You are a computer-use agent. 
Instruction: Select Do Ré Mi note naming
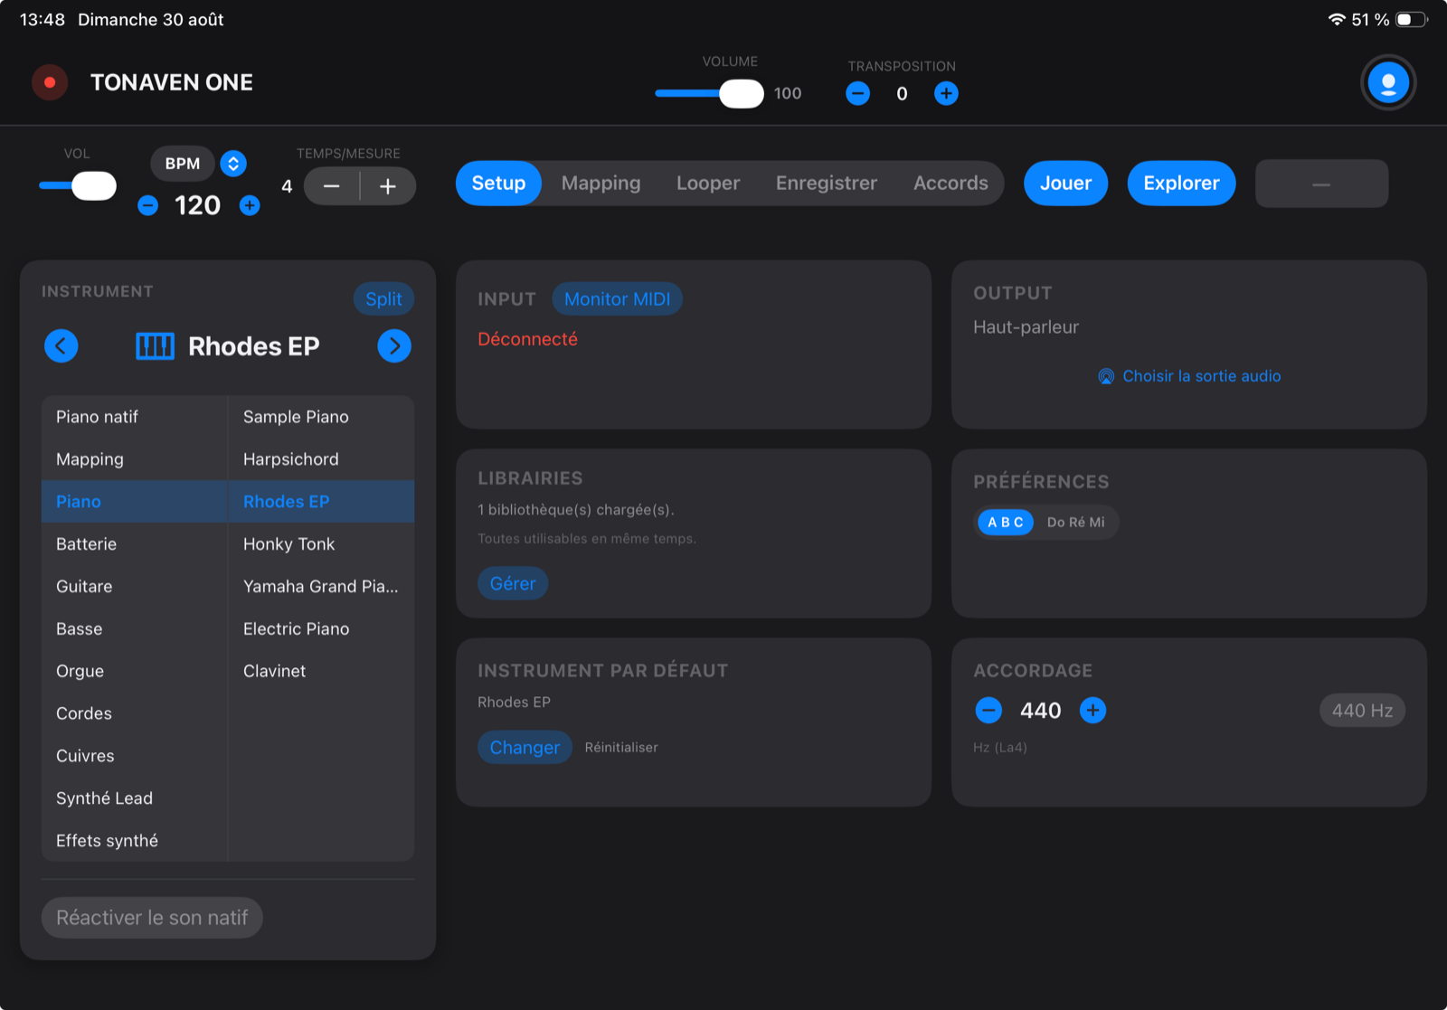[1075, 522]
